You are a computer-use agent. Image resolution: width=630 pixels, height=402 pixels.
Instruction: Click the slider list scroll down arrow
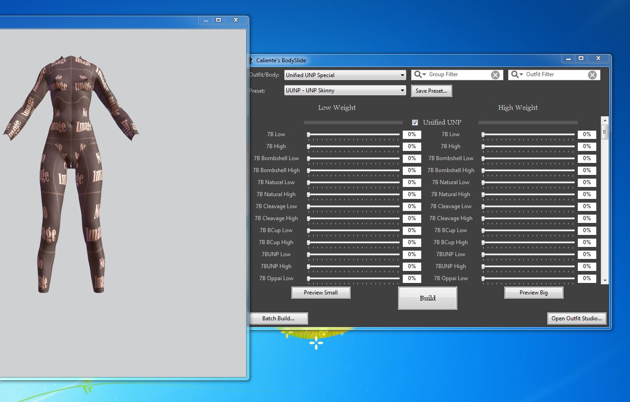605,280
